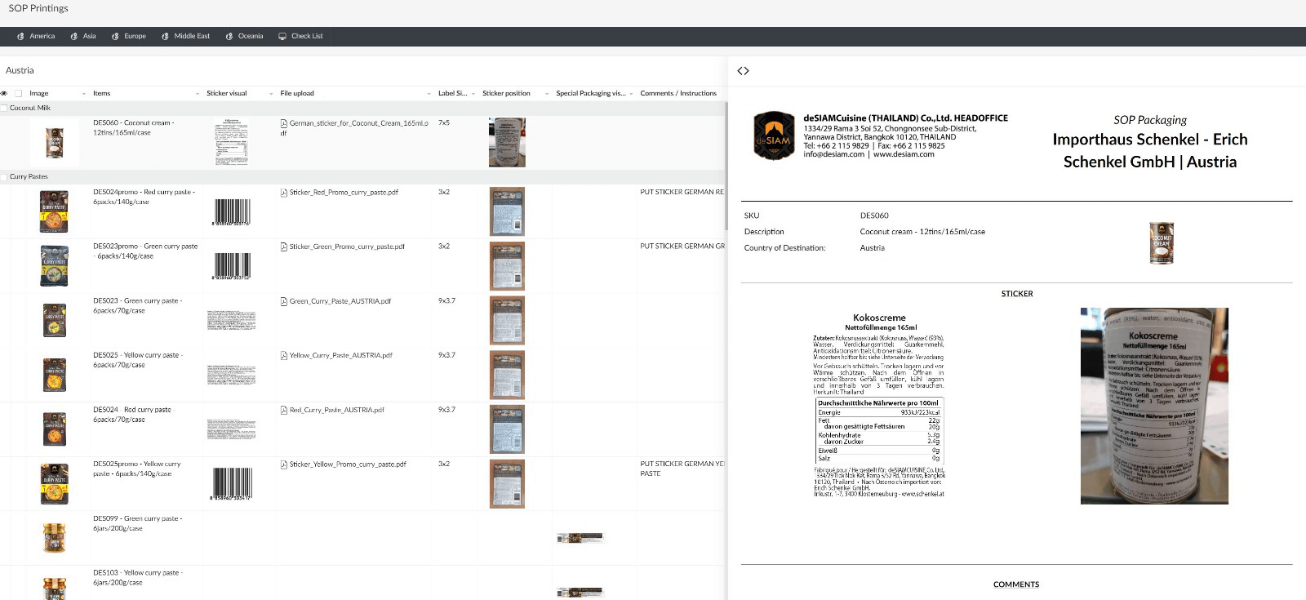Open the Middle East region menu
The image size is (1306, 600).
click(x=186, y=36)
